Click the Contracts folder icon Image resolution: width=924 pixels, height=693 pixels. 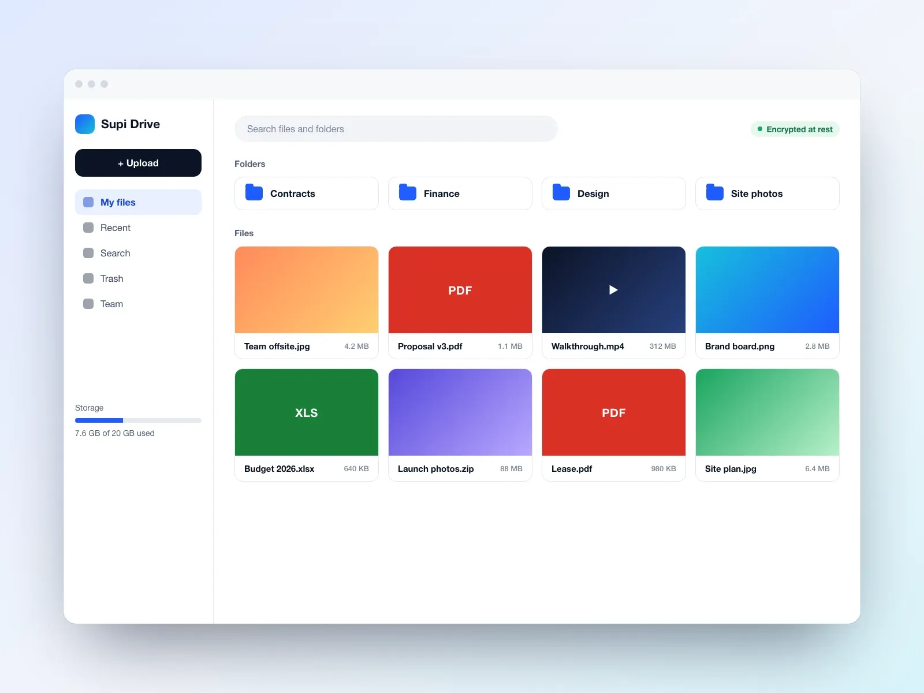254,192
